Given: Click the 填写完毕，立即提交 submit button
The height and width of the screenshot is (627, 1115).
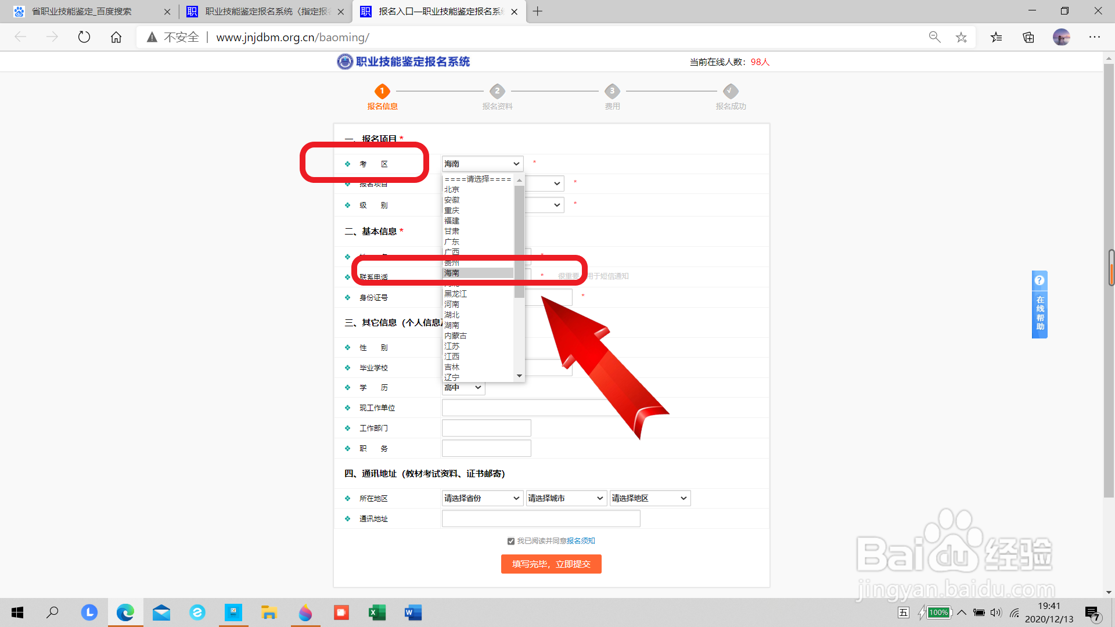Looking at the screenshot, I should (x=551, y=564).
